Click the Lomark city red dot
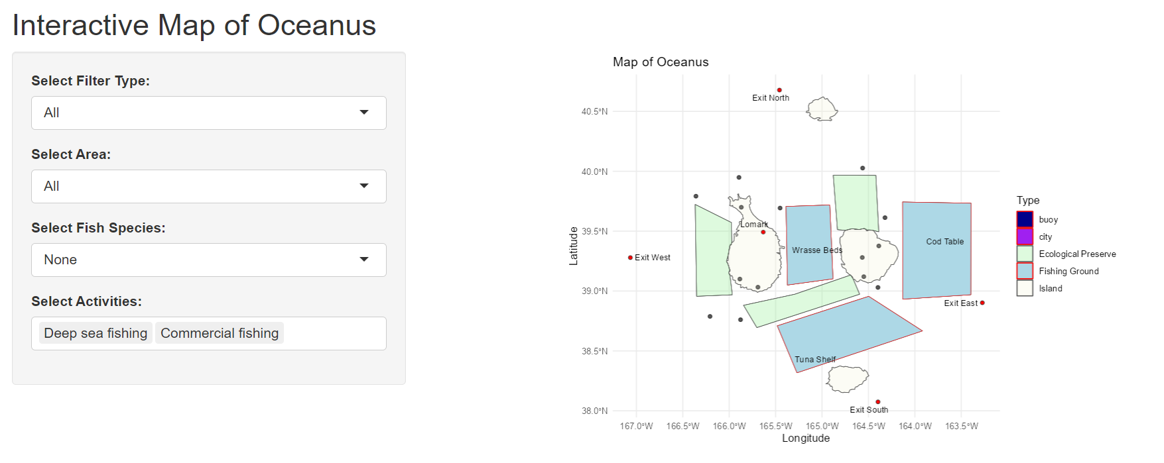Viewport: 1164px width, 463px height. point(763,232)
